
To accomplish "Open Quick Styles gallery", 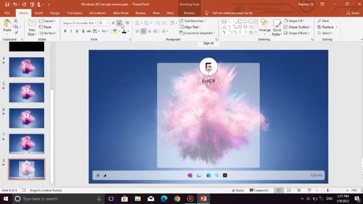I will click(x=277, y=27).
